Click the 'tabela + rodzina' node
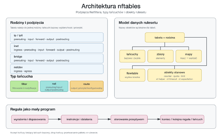 pyautogui.click(x=165, y=38)
